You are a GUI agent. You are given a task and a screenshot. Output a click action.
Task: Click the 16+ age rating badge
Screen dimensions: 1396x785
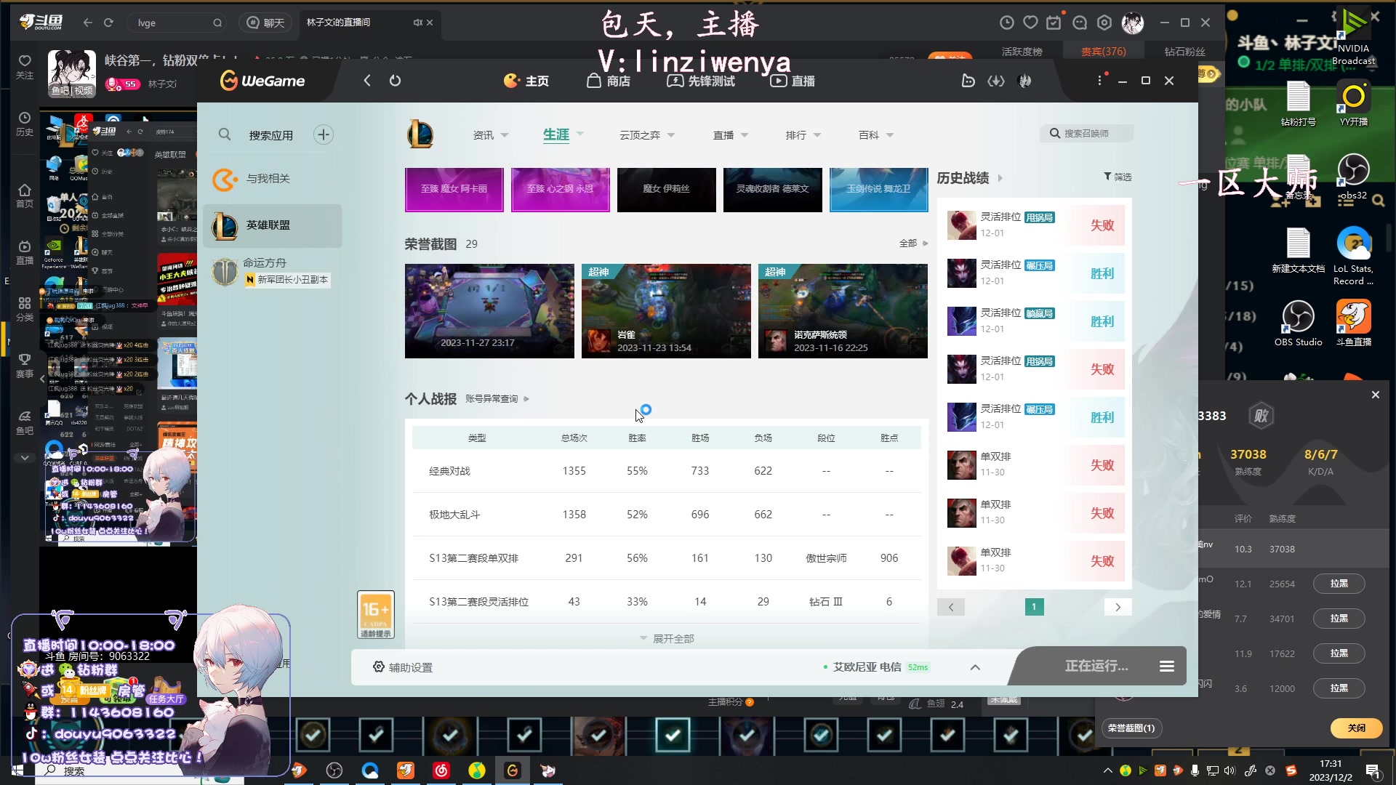pos(375,614)
